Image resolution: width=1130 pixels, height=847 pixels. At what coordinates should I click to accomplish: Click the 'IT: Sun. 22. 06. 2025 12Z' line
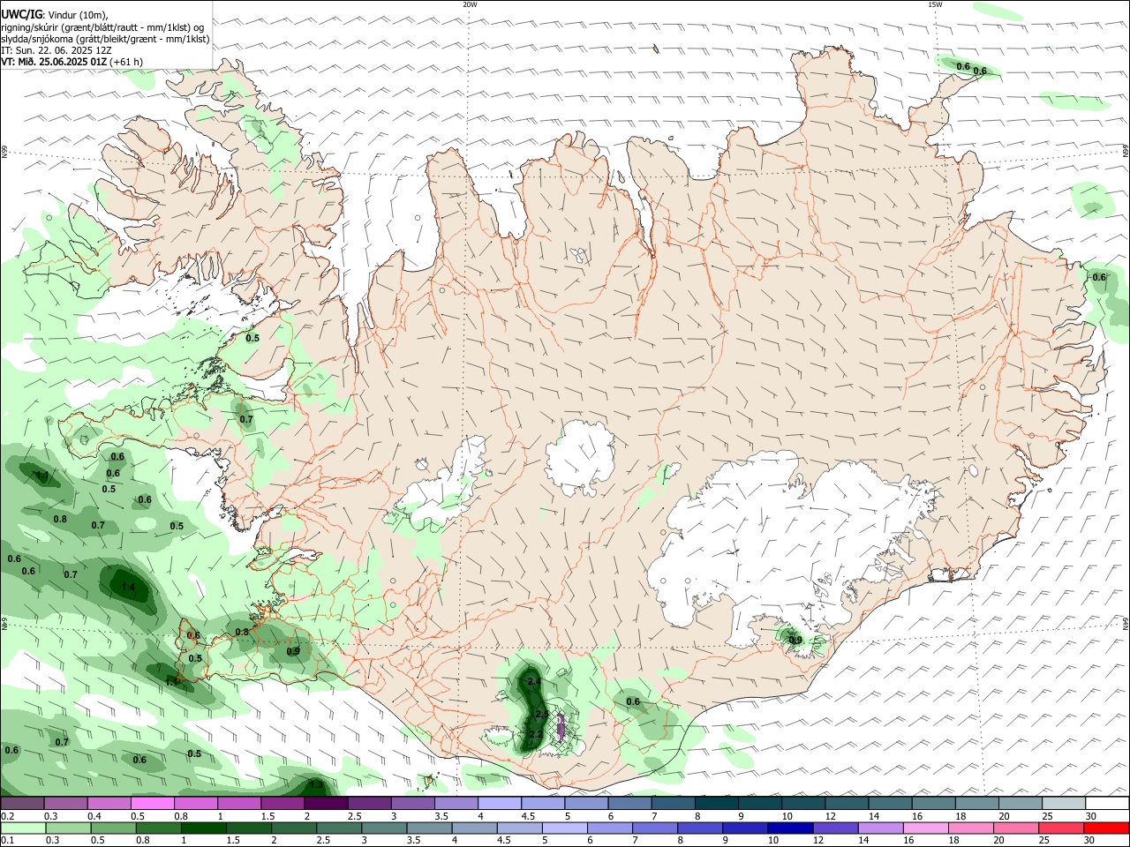click(56, 50)
